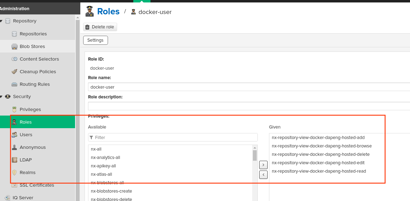Screen dimensions: 410x201
Task: Click the Cleanup Policies broom icon
Action: click(x=14, y=72)
